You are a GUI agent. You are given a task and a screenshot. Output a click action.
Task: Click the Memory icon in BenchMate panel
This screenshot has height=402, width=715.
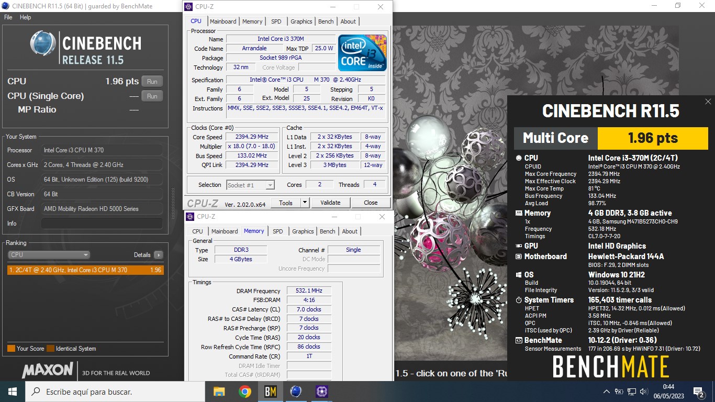tap(519, 213)
